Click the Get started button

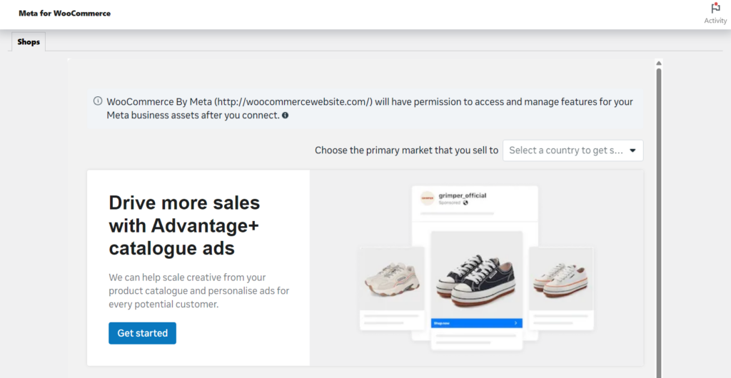142,333
